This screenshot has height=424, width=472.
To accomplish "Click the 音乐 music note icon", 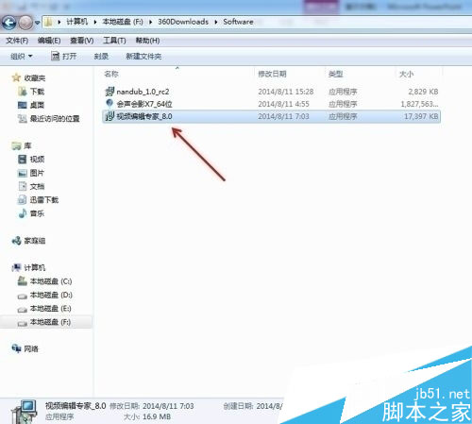I will (x=23, y=213).
